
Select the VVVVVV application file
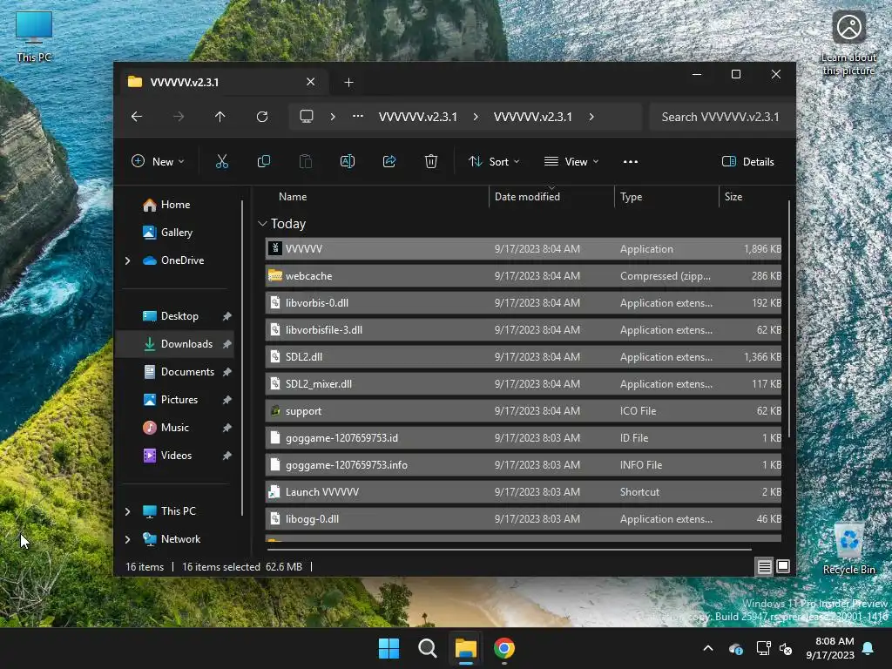coord(524,249)
